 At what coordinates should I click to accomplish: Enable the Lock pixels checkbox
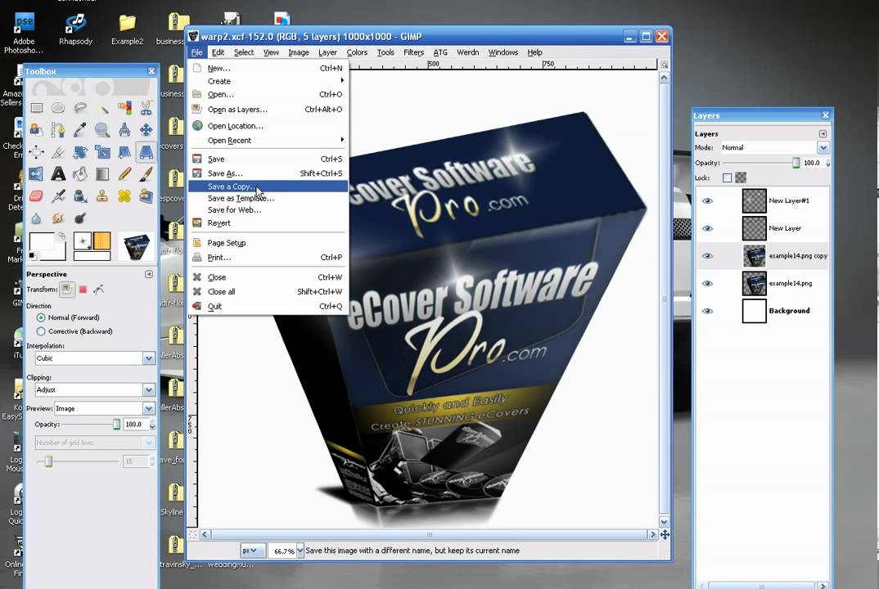pos(727,178)
